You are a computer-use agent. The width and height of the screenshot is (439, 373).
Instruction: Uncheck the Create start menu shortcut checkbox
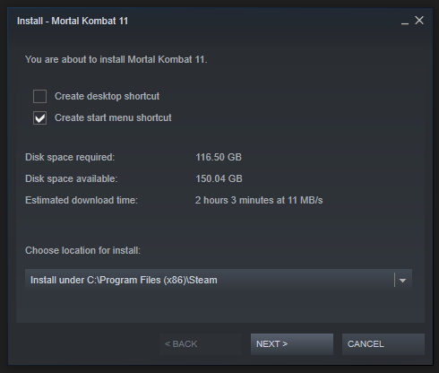click(x=39, y=117)
